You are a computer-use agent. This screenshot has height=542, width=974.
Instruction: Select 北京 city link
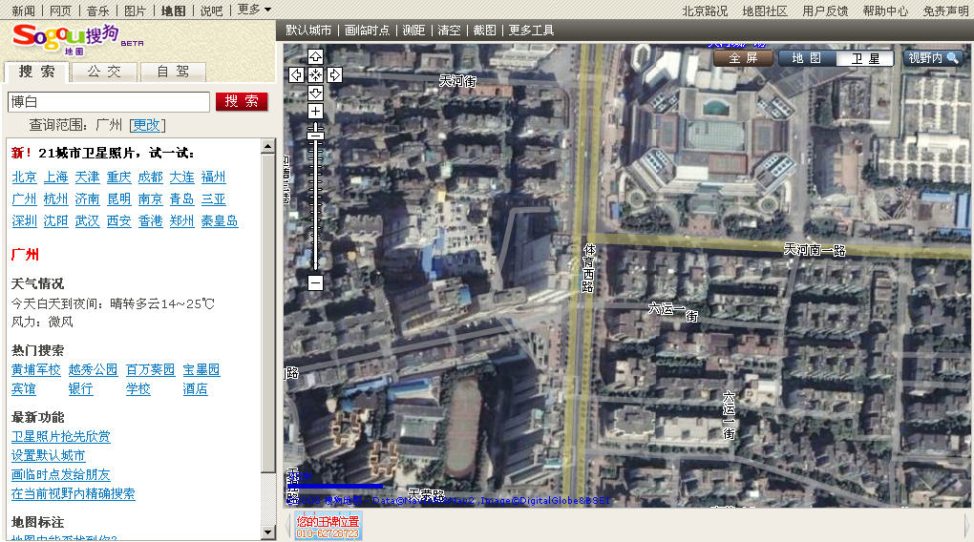[x=24, y=177]
